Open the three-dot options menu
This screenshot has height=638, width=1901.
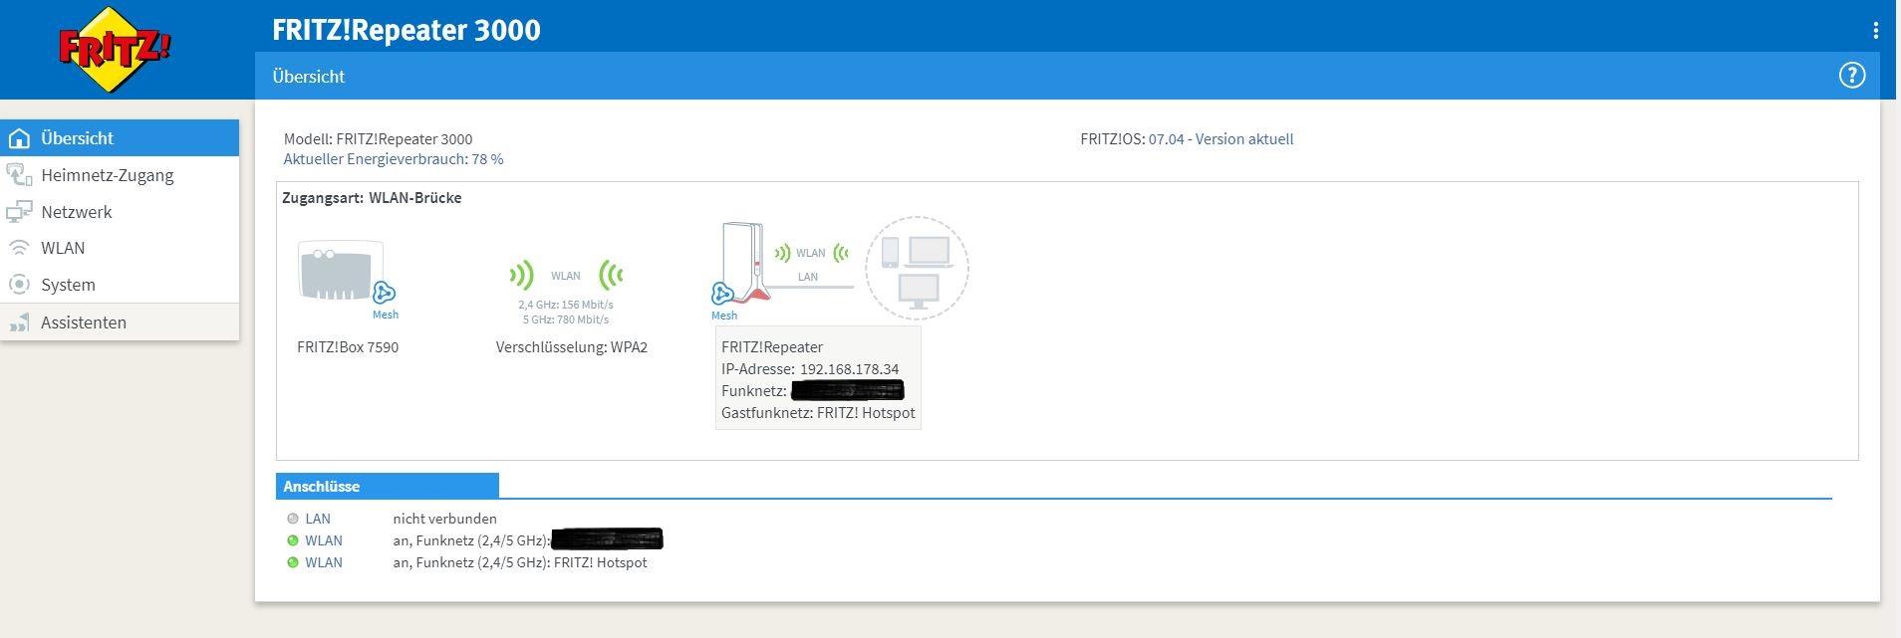(x=1875, y=30)
